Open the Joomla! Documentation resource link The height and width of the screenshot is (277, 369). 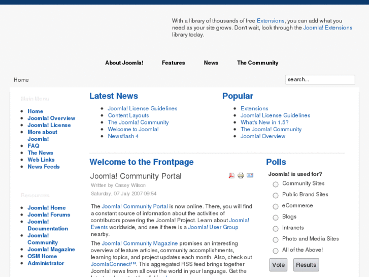[x=48, y=225]
